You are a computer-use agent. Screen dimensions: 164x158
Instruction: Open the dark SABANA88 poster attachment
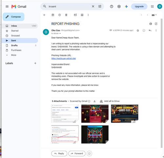point(95,134)
